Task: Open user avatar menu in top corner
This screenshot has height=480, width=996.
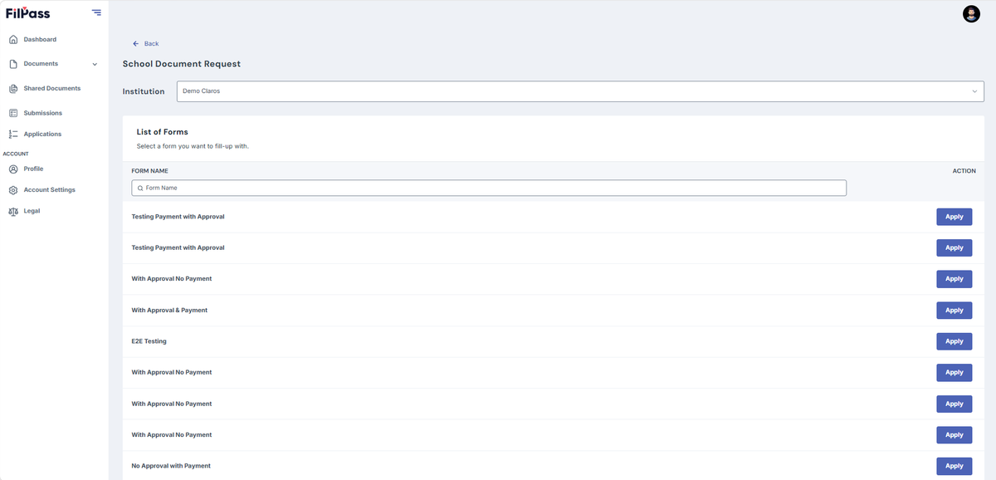Action: 971,13
